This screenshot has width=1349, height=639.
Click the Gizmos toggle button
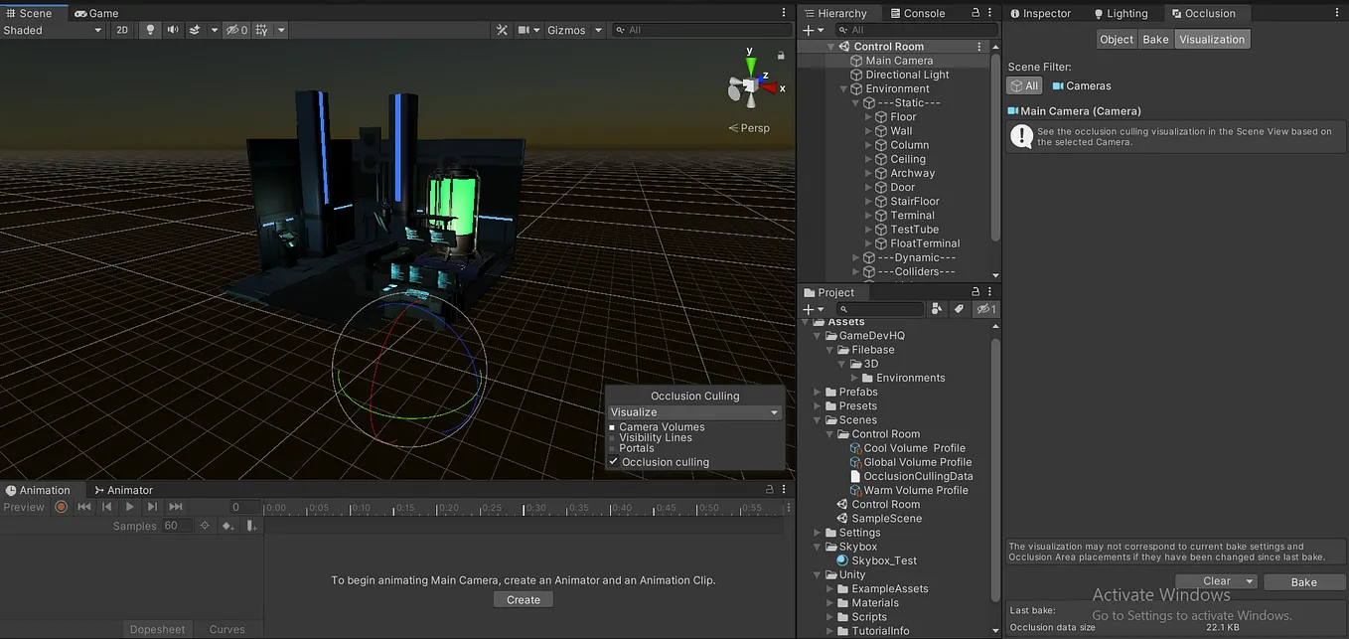coord(566,30)
